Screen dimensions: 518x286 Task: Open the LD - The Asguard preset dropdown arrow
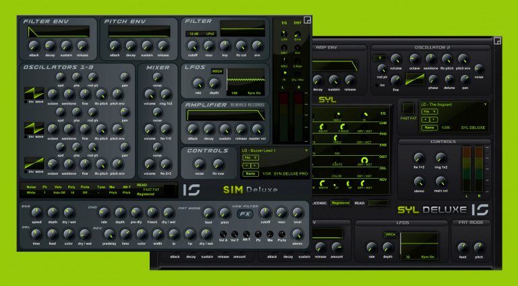(486, 105)
